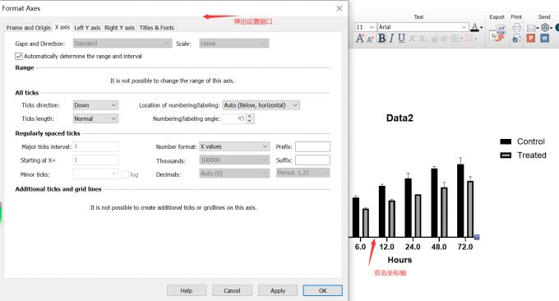Toggle Underline text formatting

pos(401,38)
